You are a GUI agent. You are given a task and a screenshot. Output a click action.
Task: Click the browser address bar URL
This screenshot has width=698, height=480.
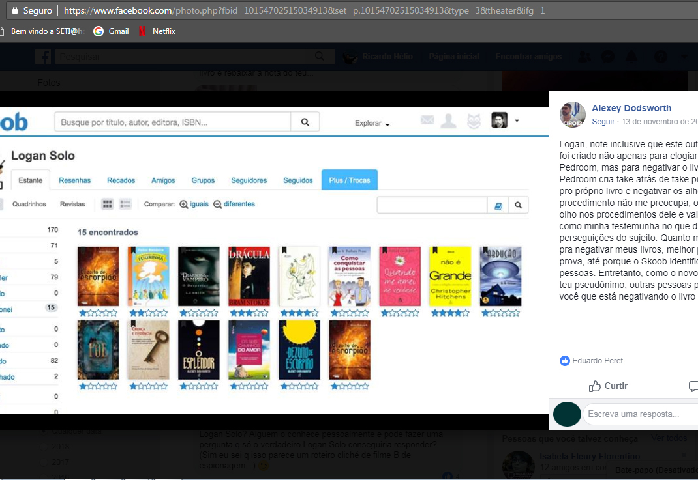click(304, 10)
